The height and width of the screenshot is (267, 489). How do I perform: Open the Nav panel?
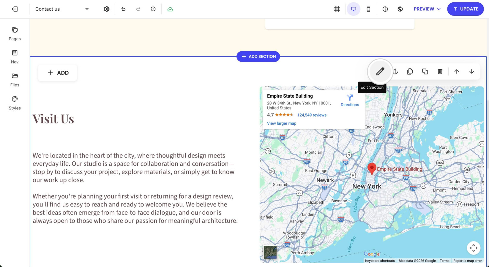15,57
